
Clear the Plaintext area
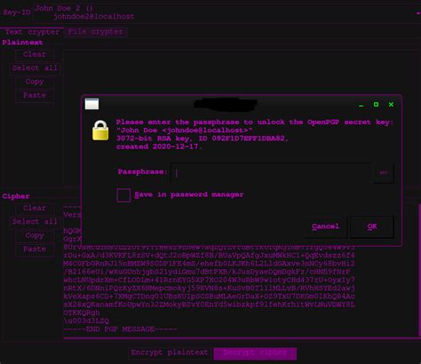[35, 54]
